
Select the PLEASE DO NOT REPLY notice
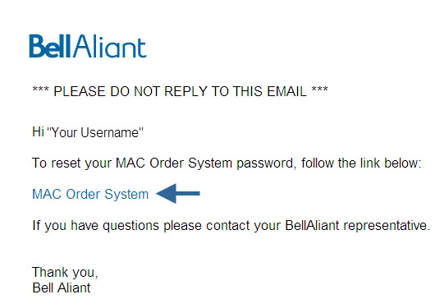(181, 91)
